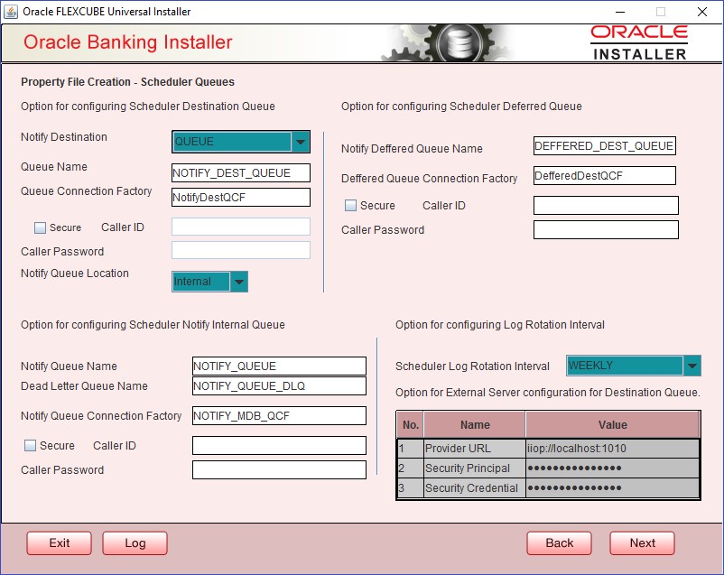The height and width of the screenshot is (575, 724).
Task: Select the Provider URL value iiop://localhost:1010
Action: [612, 448]
